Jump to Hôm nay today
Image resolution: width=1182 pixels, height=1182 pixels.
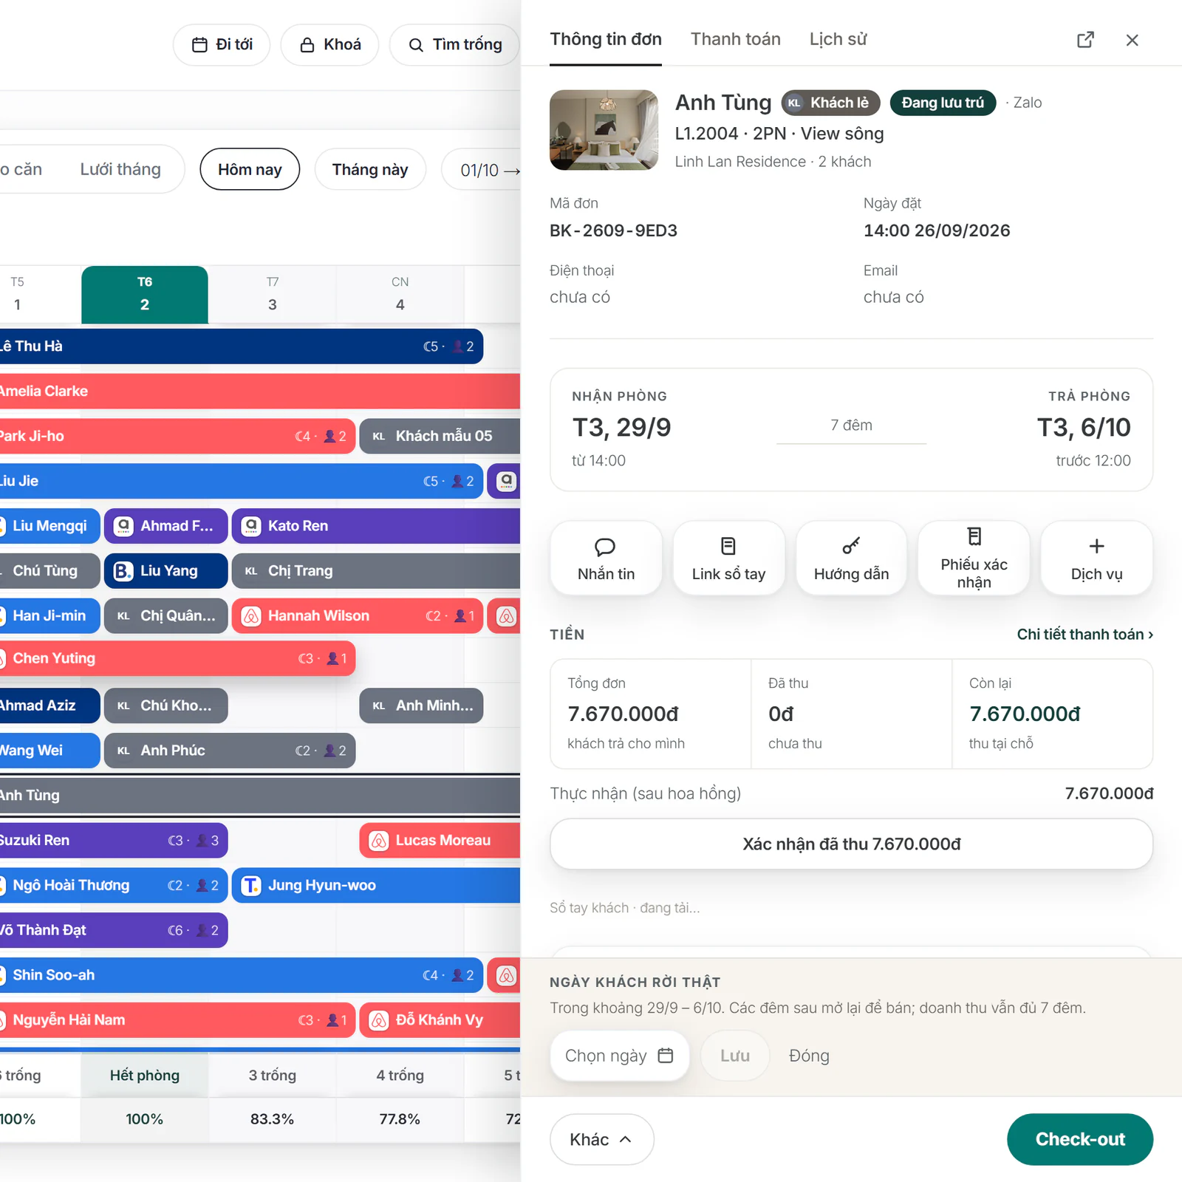(x=250, y=169)
